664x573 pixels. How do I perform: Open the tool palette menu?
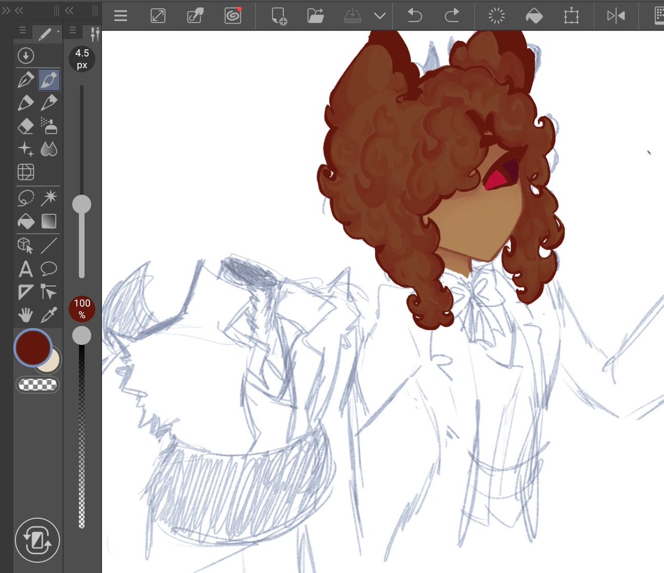pyautogui.click(x=22, y=31)
